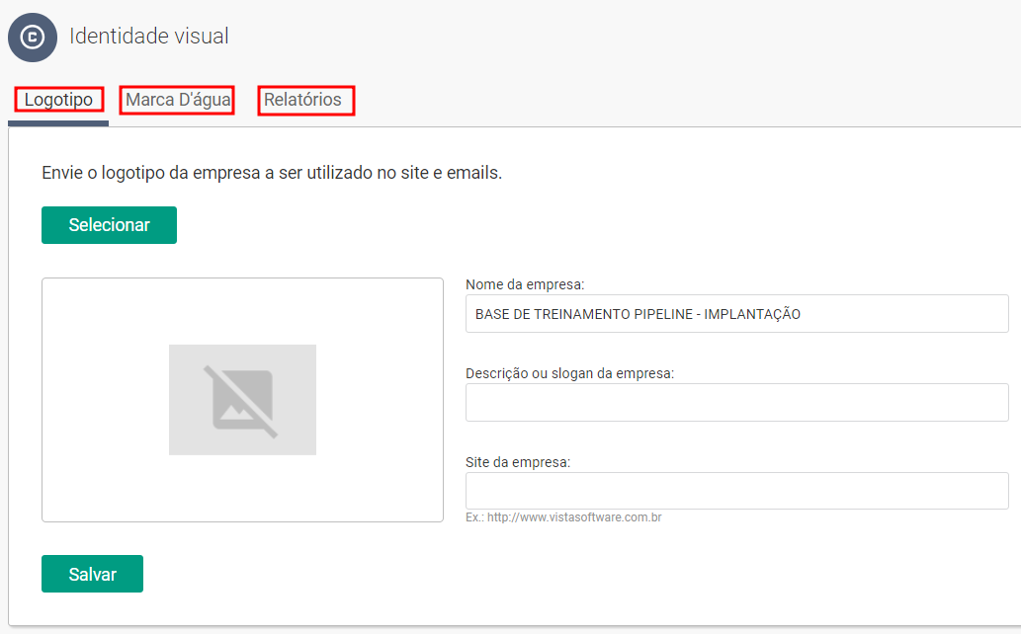Go to the Relatórios tab
Screen dimensions: 1021x634
tap(305, 100)
